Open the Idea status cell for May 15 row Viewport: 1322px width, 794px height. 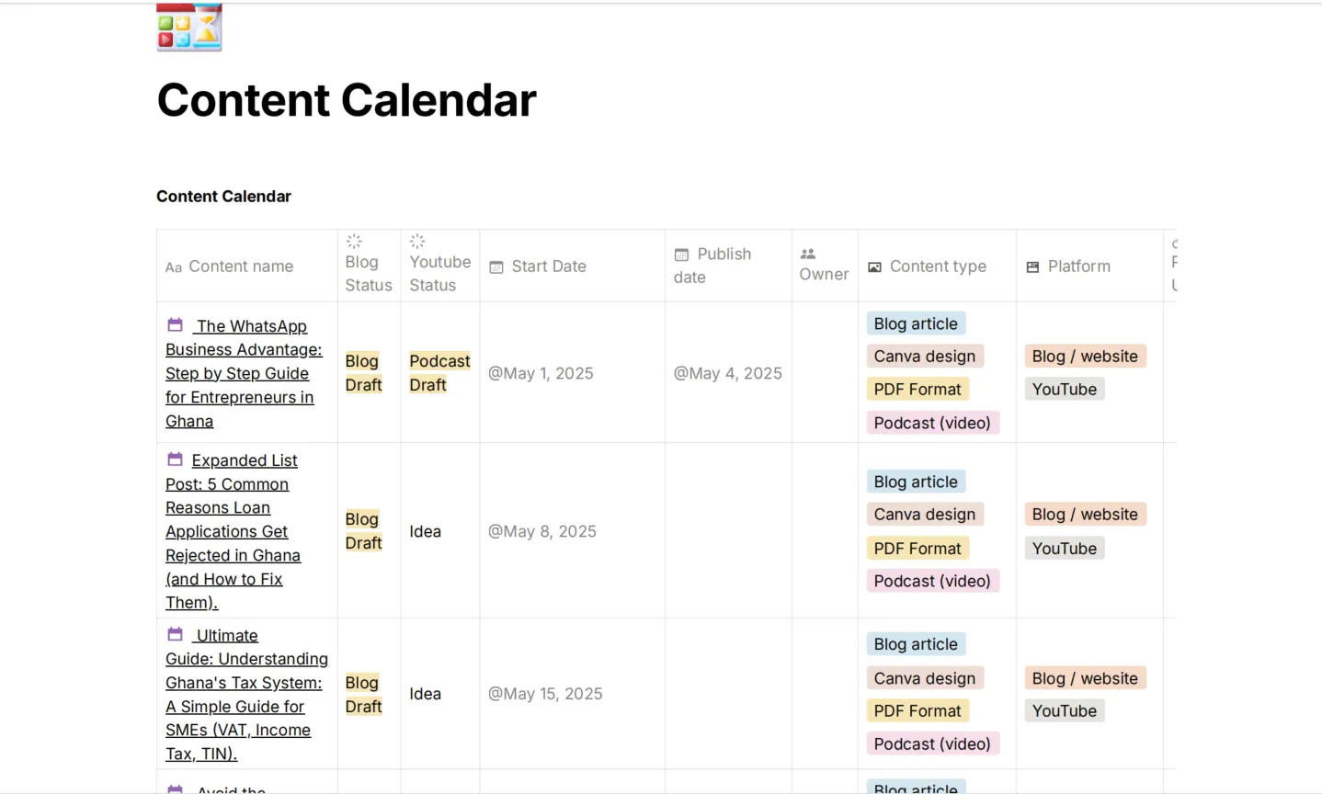pos(426,694)
